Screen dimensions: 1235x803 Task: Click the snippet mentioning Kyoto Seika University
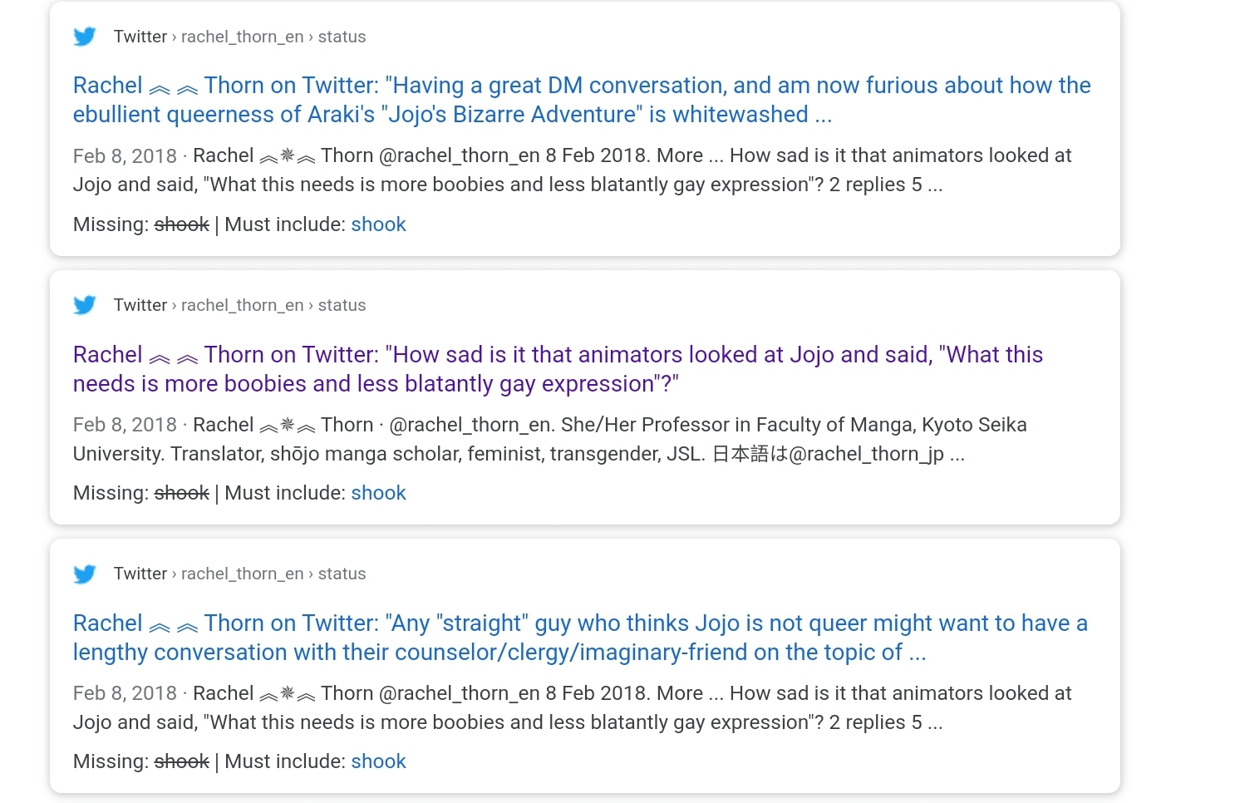click(x=549, y=440)
